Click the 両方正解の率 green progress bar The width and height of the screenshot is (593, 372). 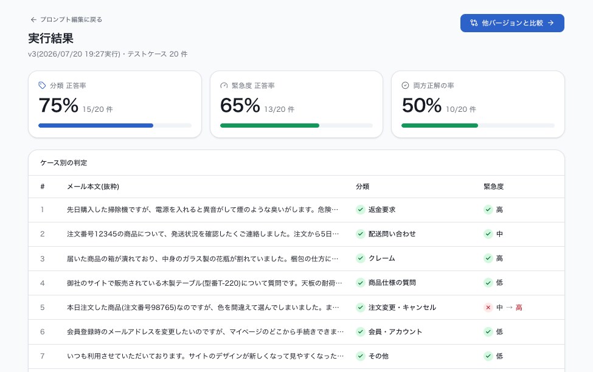pos(478,125)
